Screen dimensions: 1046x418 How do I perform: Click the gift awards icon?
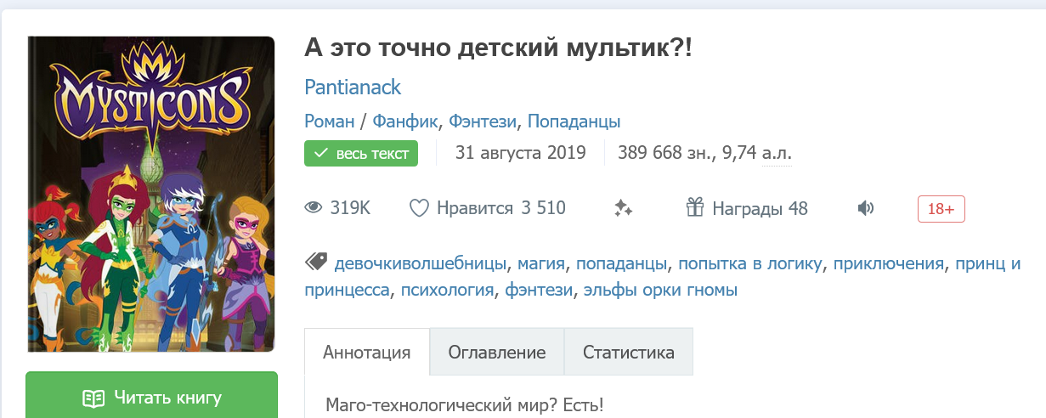click(695, 208)
